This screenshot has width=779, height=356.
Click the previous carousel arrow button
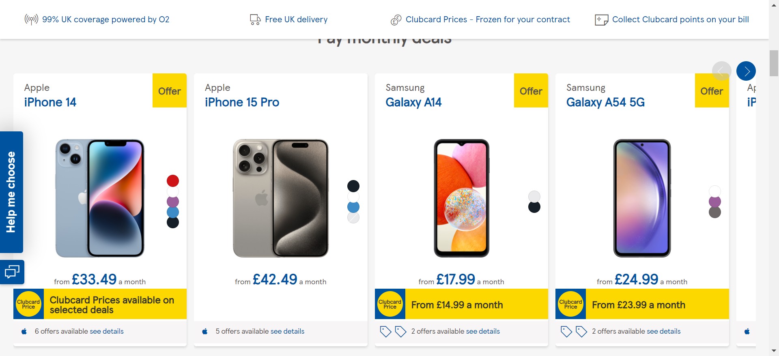point(721,71)
